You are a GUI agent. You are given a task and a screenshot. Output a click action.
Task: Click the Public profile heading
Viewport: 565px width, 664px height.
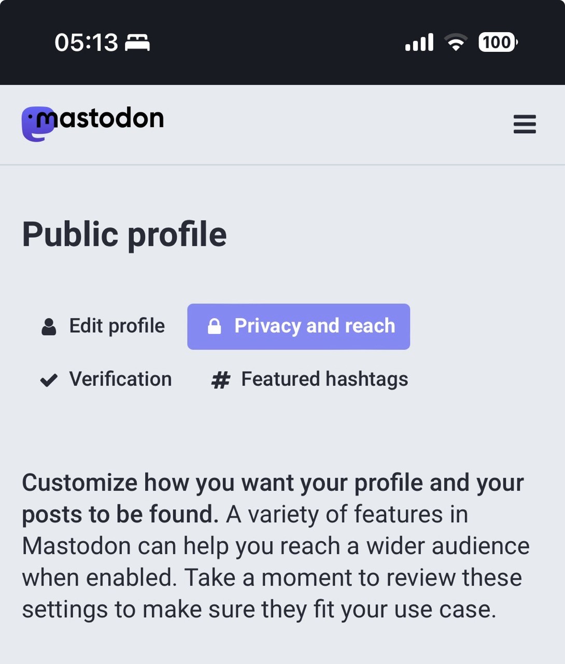coord(124,234)
